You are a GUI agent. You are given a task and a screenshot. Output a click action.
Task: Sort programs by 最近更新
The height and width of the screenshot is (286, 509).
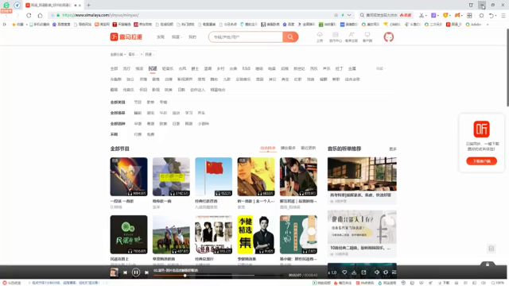(x=308, y=149)
